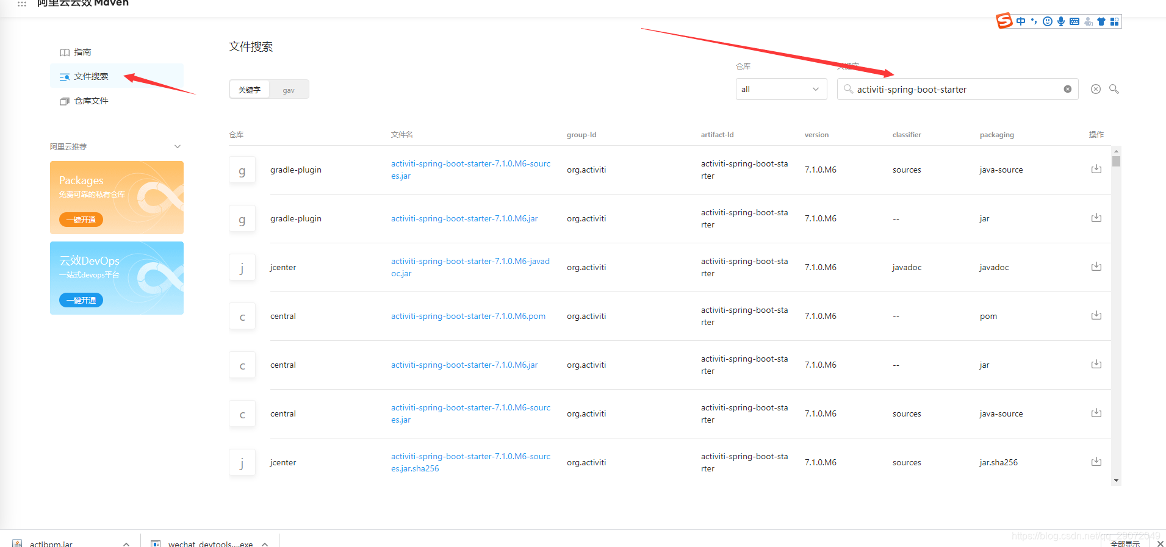Open the 仓库 'all' dropdown
Viewport: 1166px width, 547px height.
point(781,89)
